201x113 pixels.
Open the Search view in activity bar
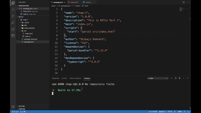pyautogui.click(x=13, y=9)
